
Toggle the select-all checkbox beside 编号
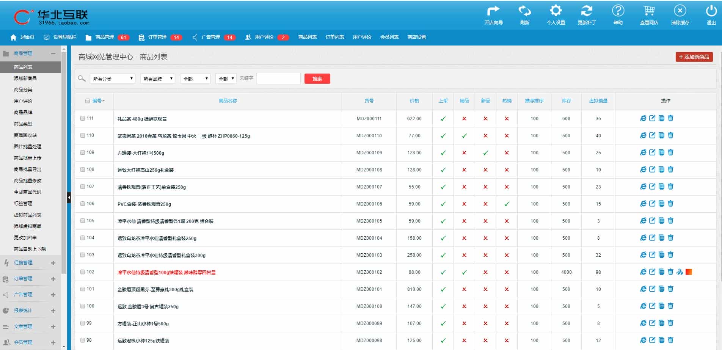tap(88, 101)
